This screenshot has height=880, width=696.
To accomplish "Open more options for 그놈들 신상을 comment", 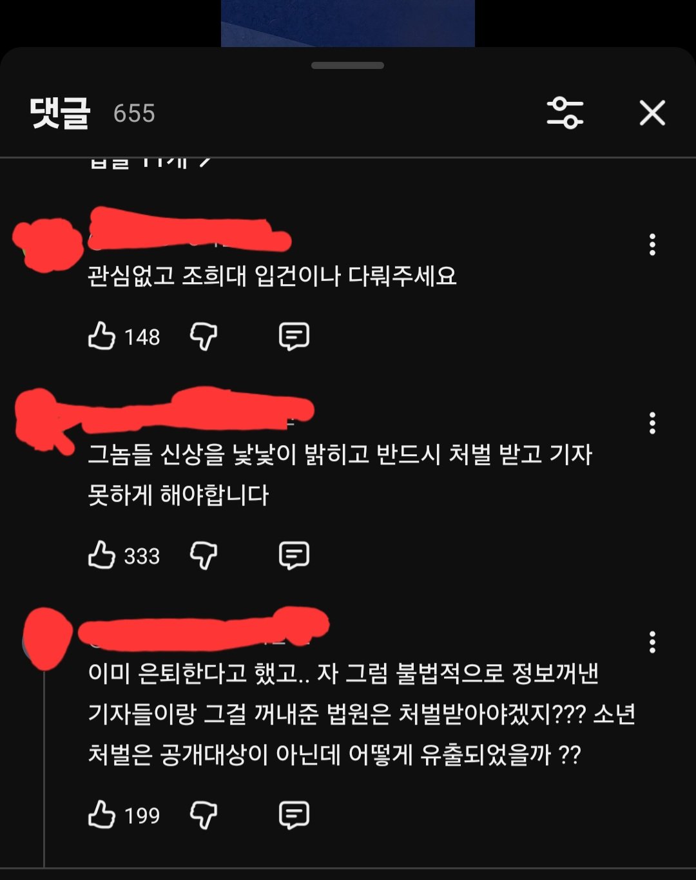I will pos(652,423).
